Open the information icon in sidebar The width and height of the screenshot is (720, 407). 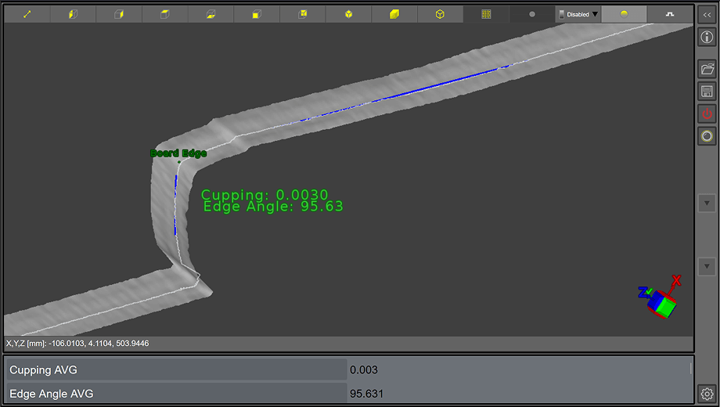(707, 38)
